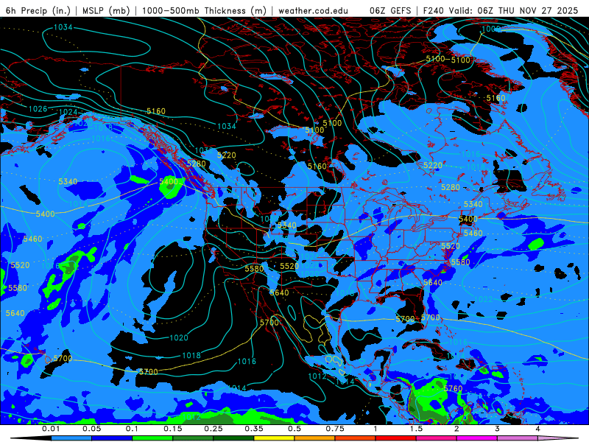Pick the yellow 0.35 legend swatch

click(274, 438)
